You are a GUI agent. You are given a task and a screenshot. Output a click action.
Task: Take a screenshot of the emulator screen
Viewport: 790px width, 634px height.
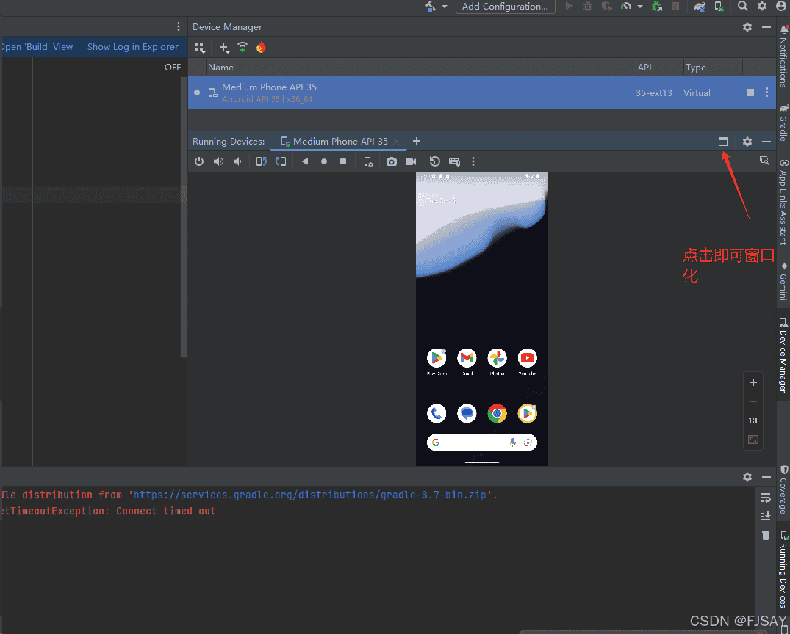click(391, 161)
